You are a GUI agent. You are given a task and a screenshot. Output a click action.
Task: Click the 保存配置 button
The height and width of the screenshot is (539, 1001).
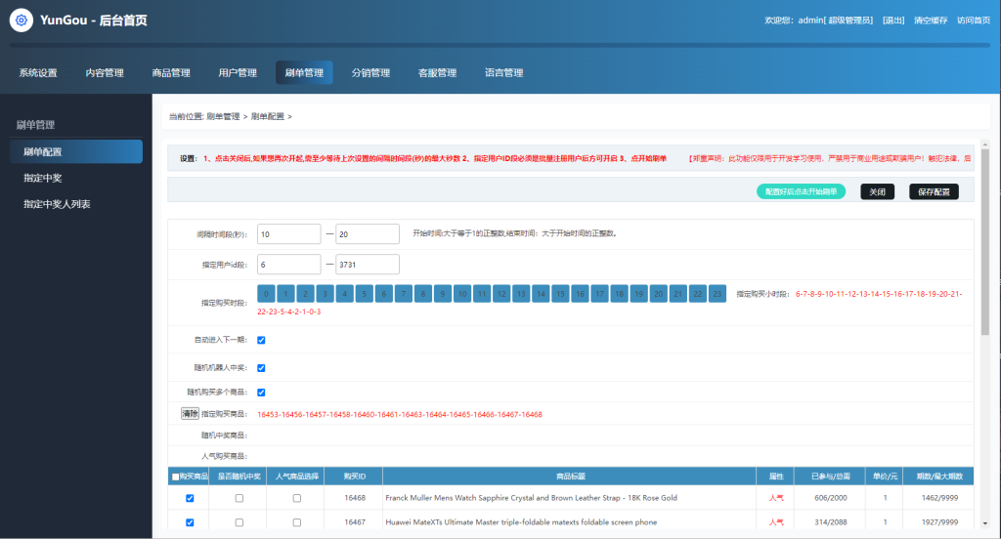(934, 192)
